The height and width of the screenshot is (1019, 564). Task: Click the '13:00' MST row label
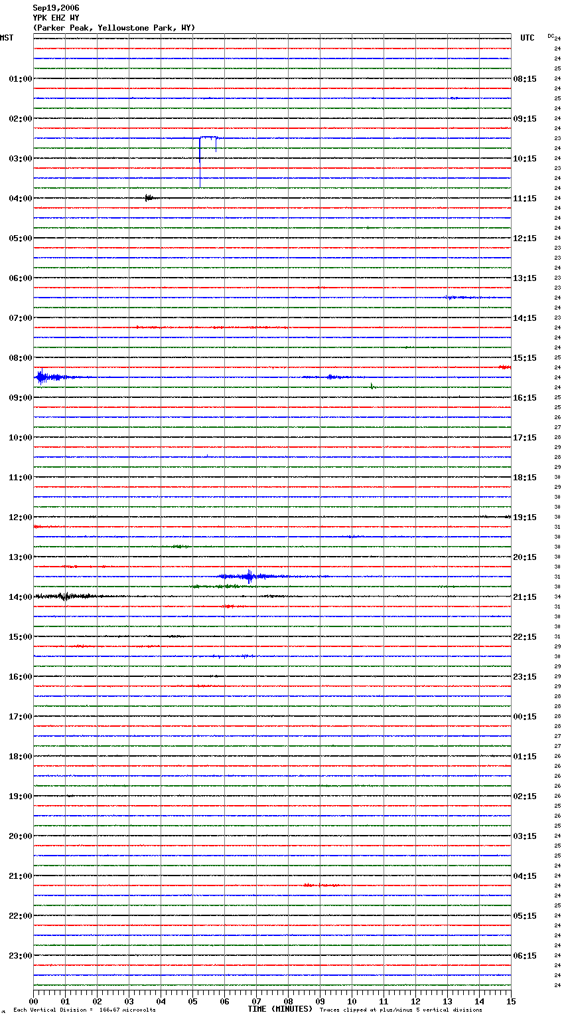pyautogui.click(x=21, y=557)
